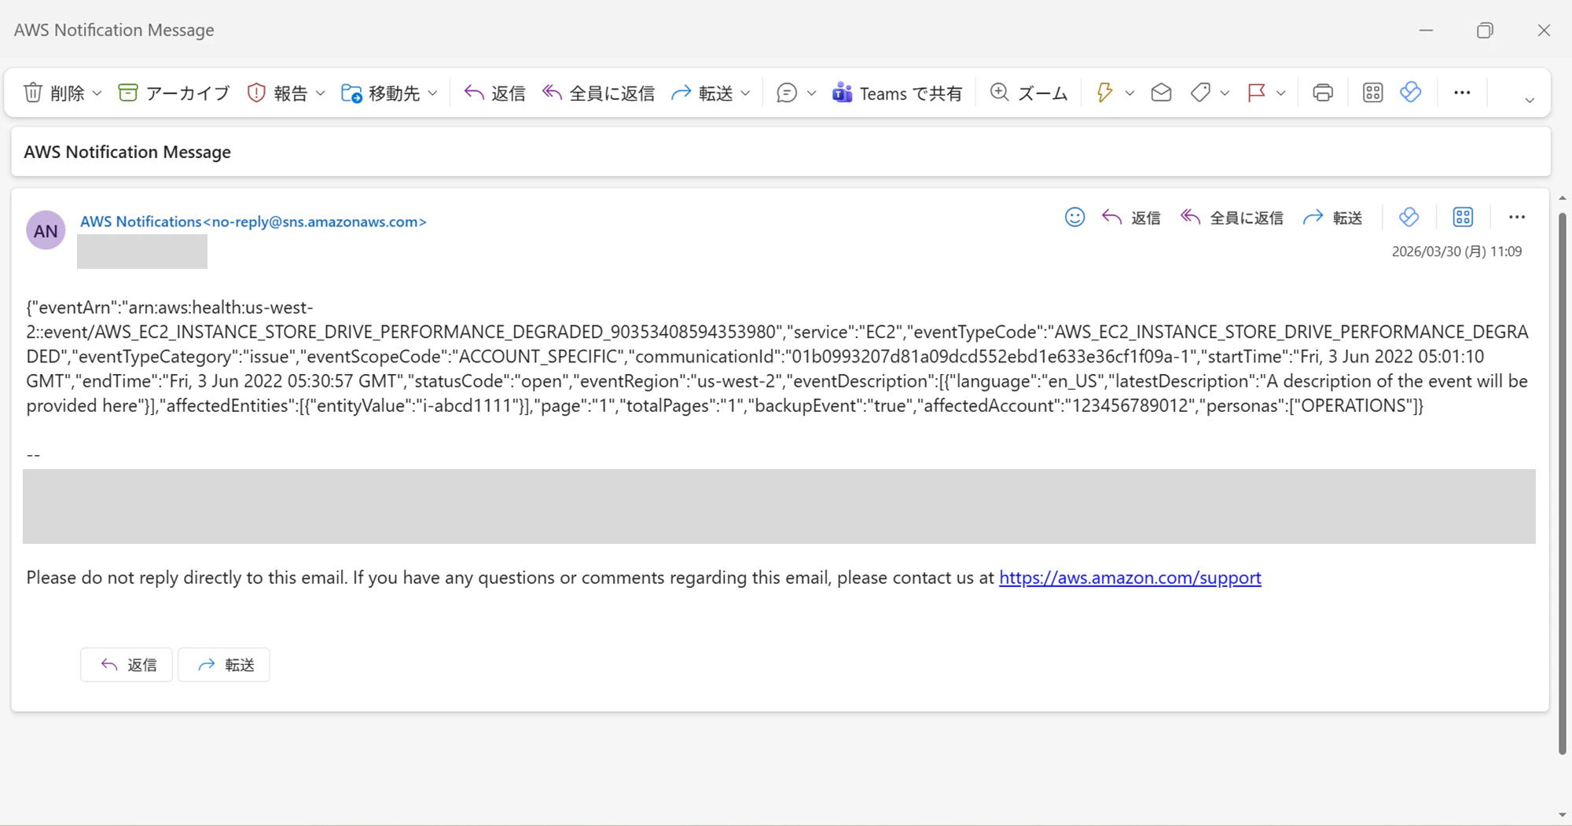Click the AWS Notification Message subject heading
The width and height of the screenshot is (1572, 826).
pyautogui.click(x=127, y=152)
